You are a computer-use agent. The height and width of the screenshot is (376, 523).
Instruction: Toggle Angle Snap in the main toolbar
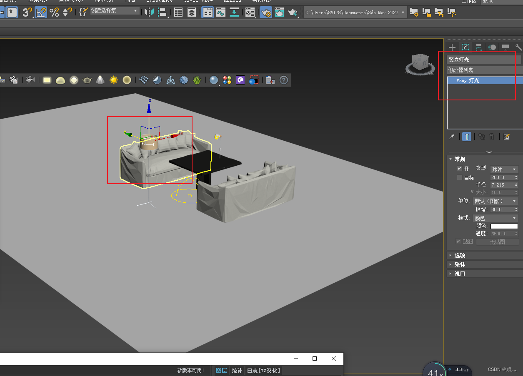41,12
